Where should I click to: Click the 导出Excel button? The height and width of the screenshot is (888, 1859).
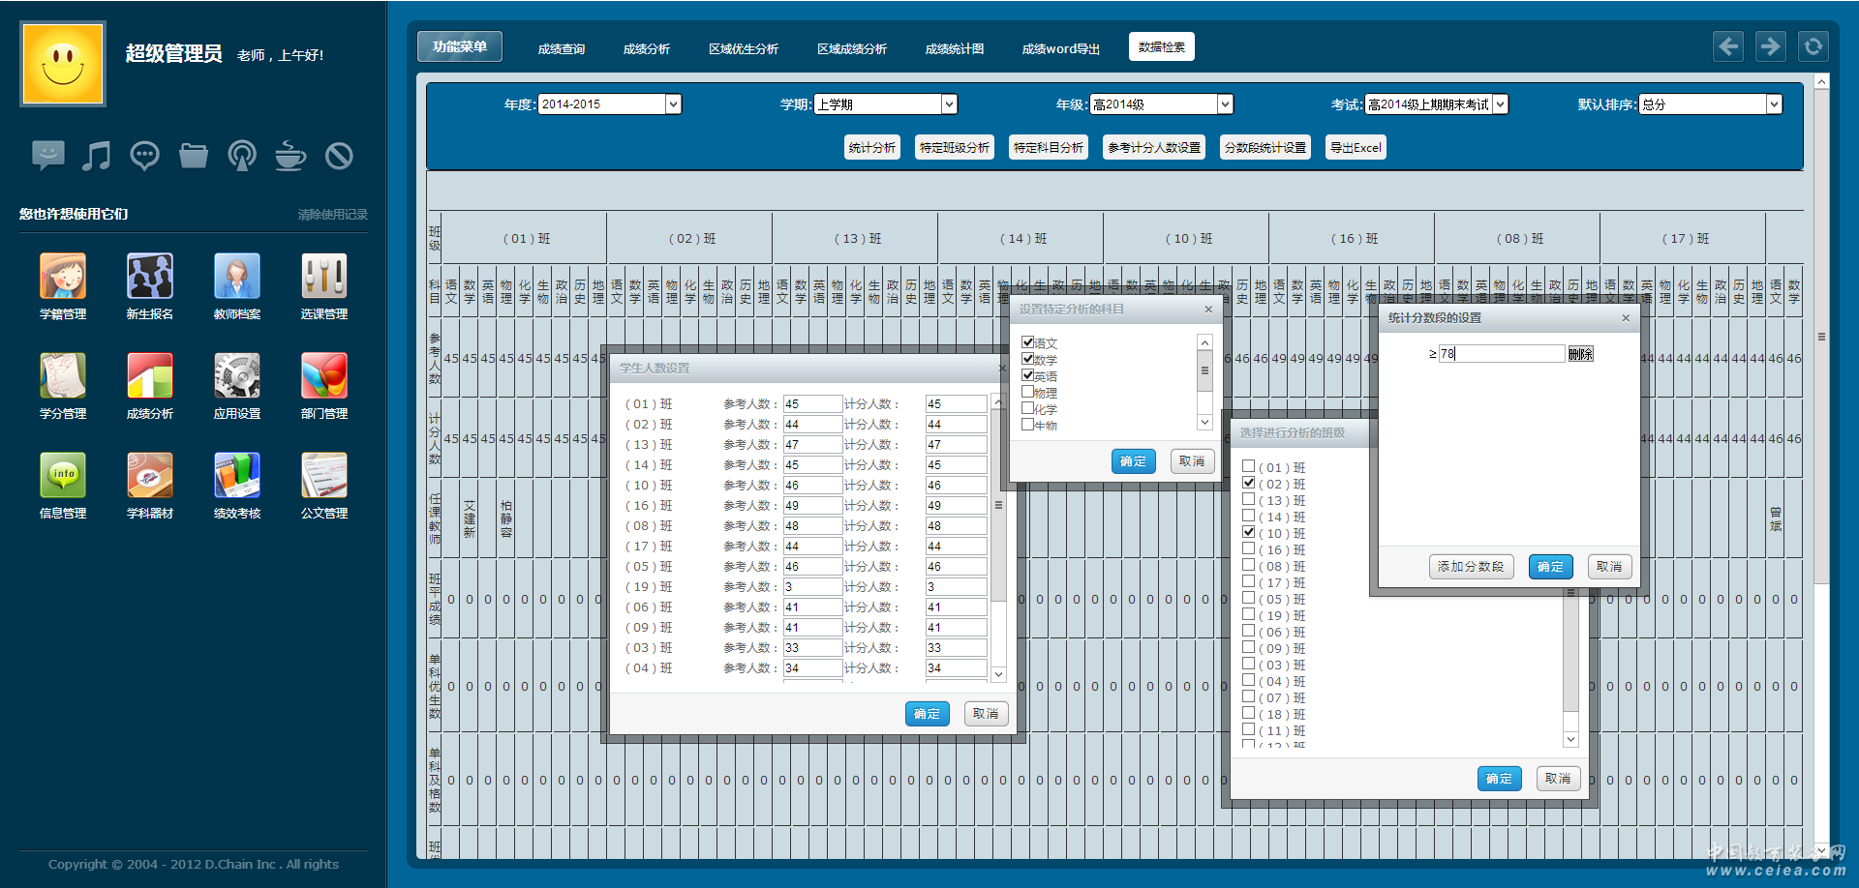[1356, 147]
